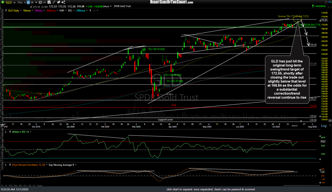Toggle the Log scale setting
Screen dimensions: 332x192
pos(324,126)
